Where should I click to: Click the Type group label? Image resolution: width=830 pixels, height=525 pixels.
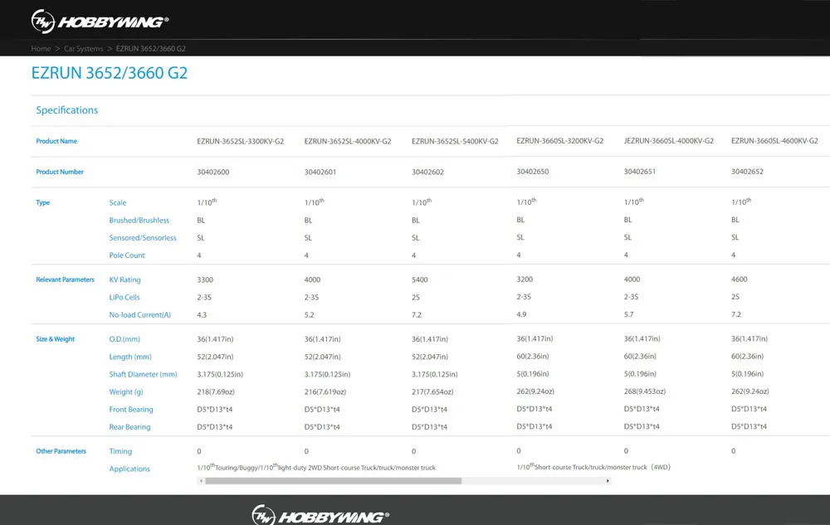[42, 202]
